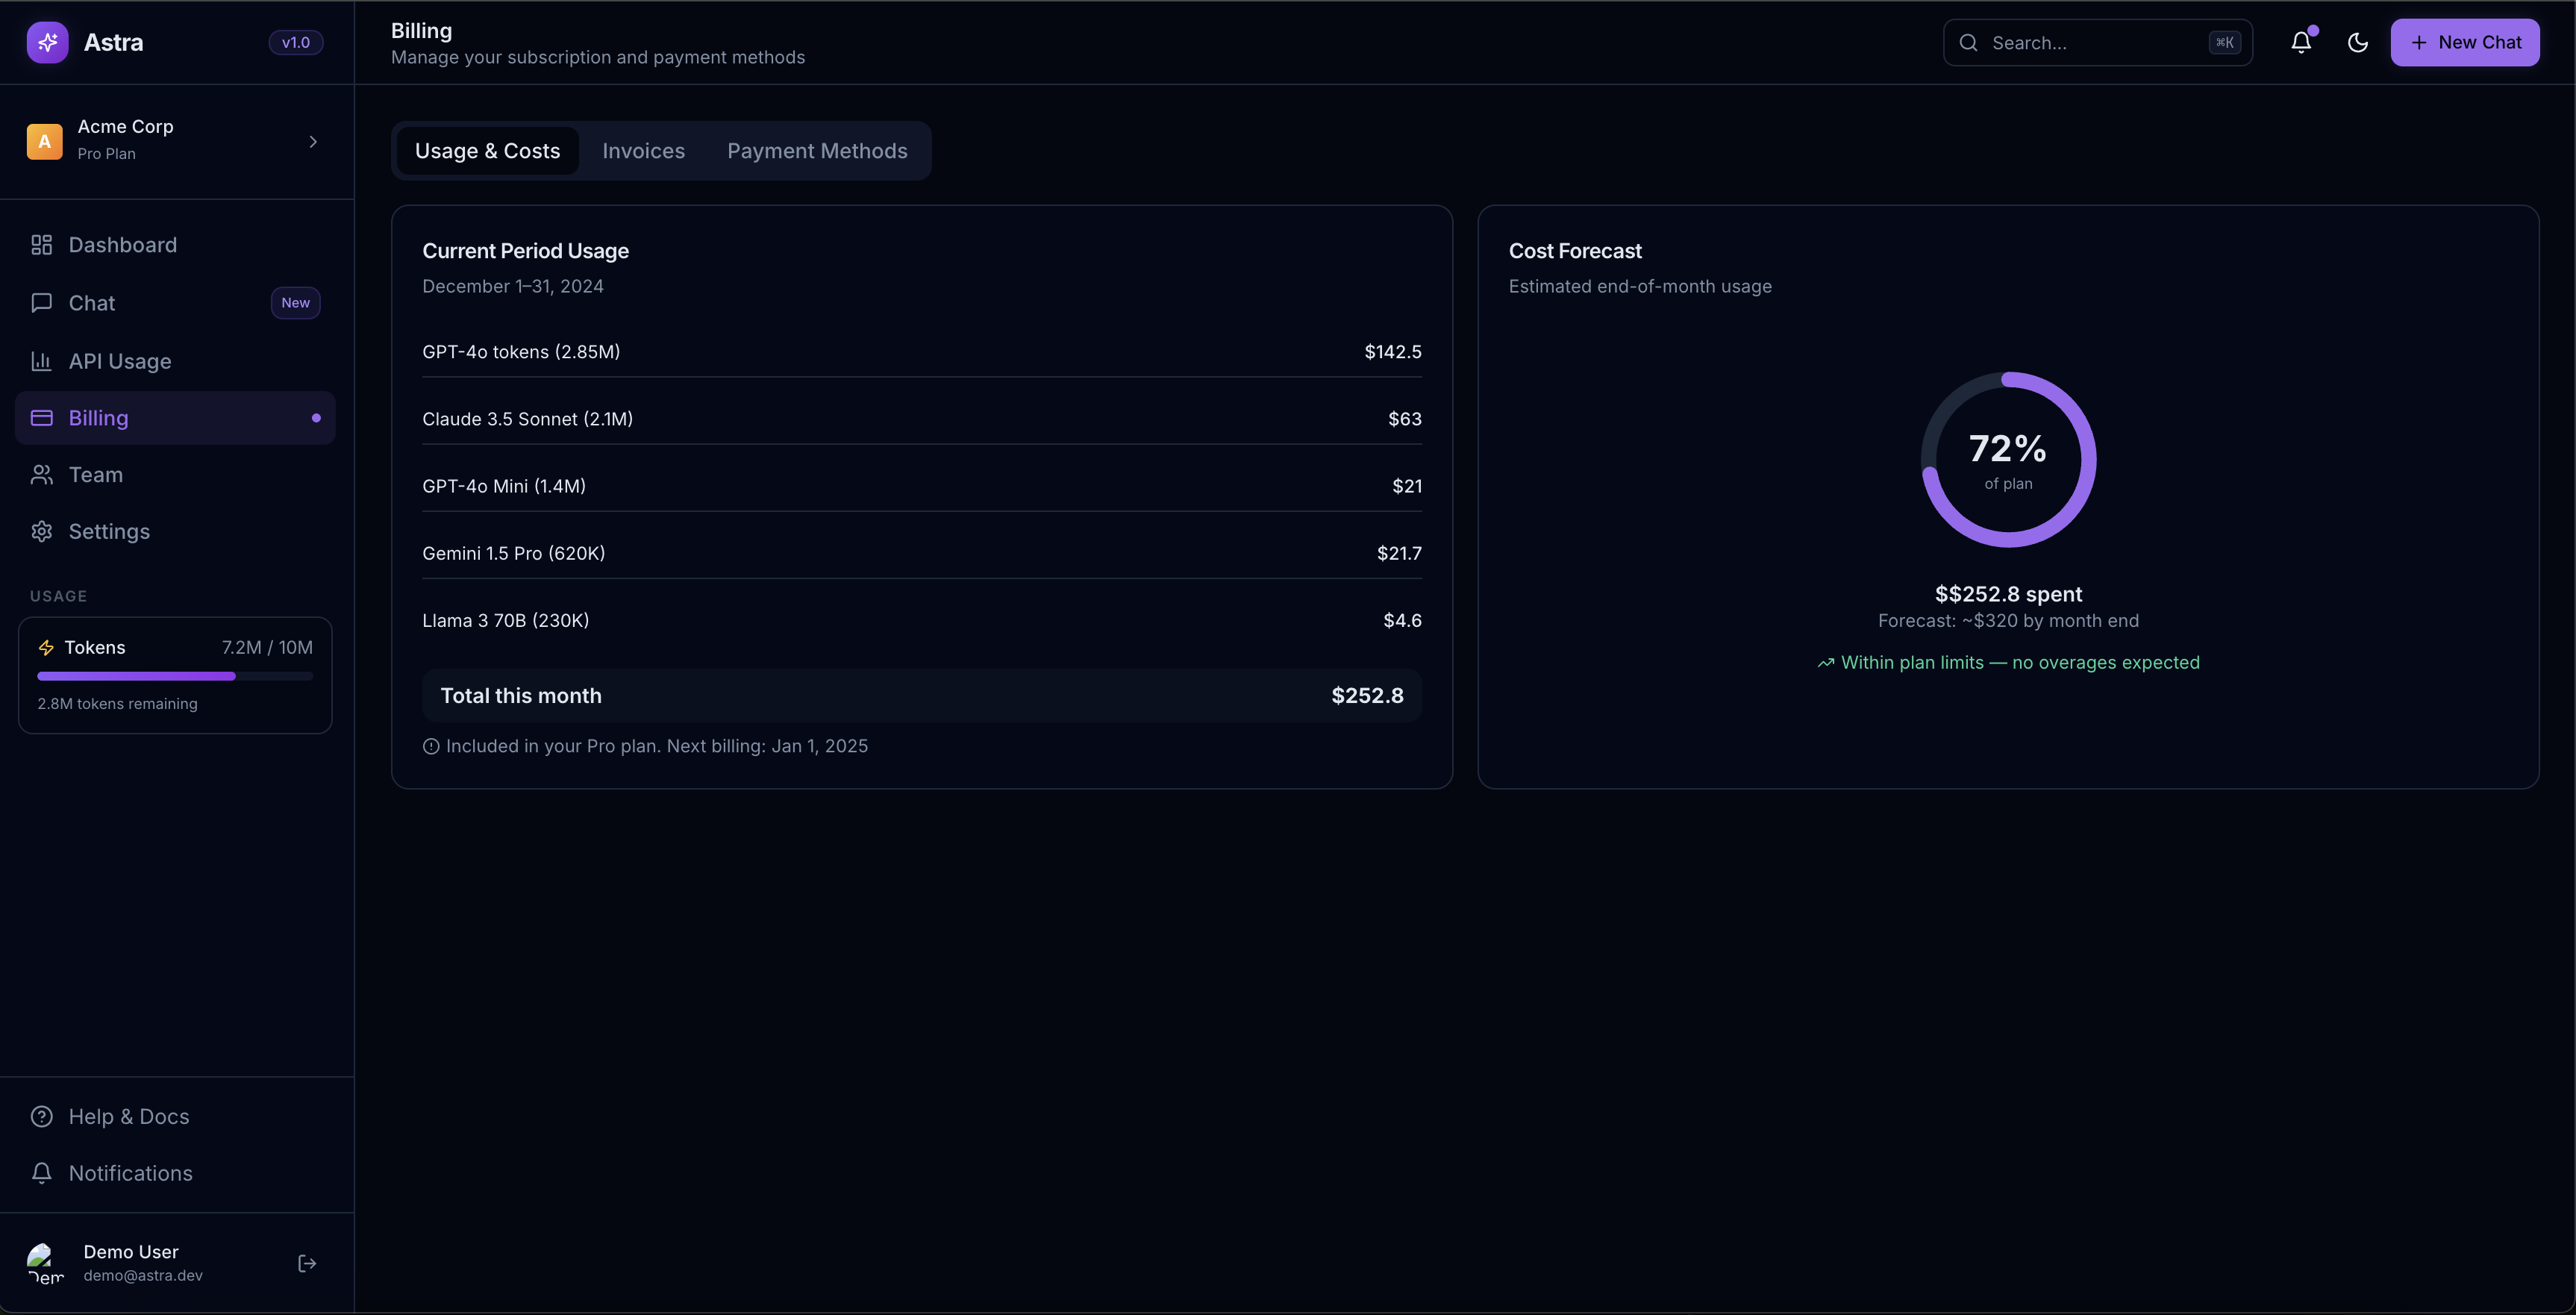Click the Astra logo sparkle icon
The height and width of the screenshot is (1315, 2576).
[47, 42]
